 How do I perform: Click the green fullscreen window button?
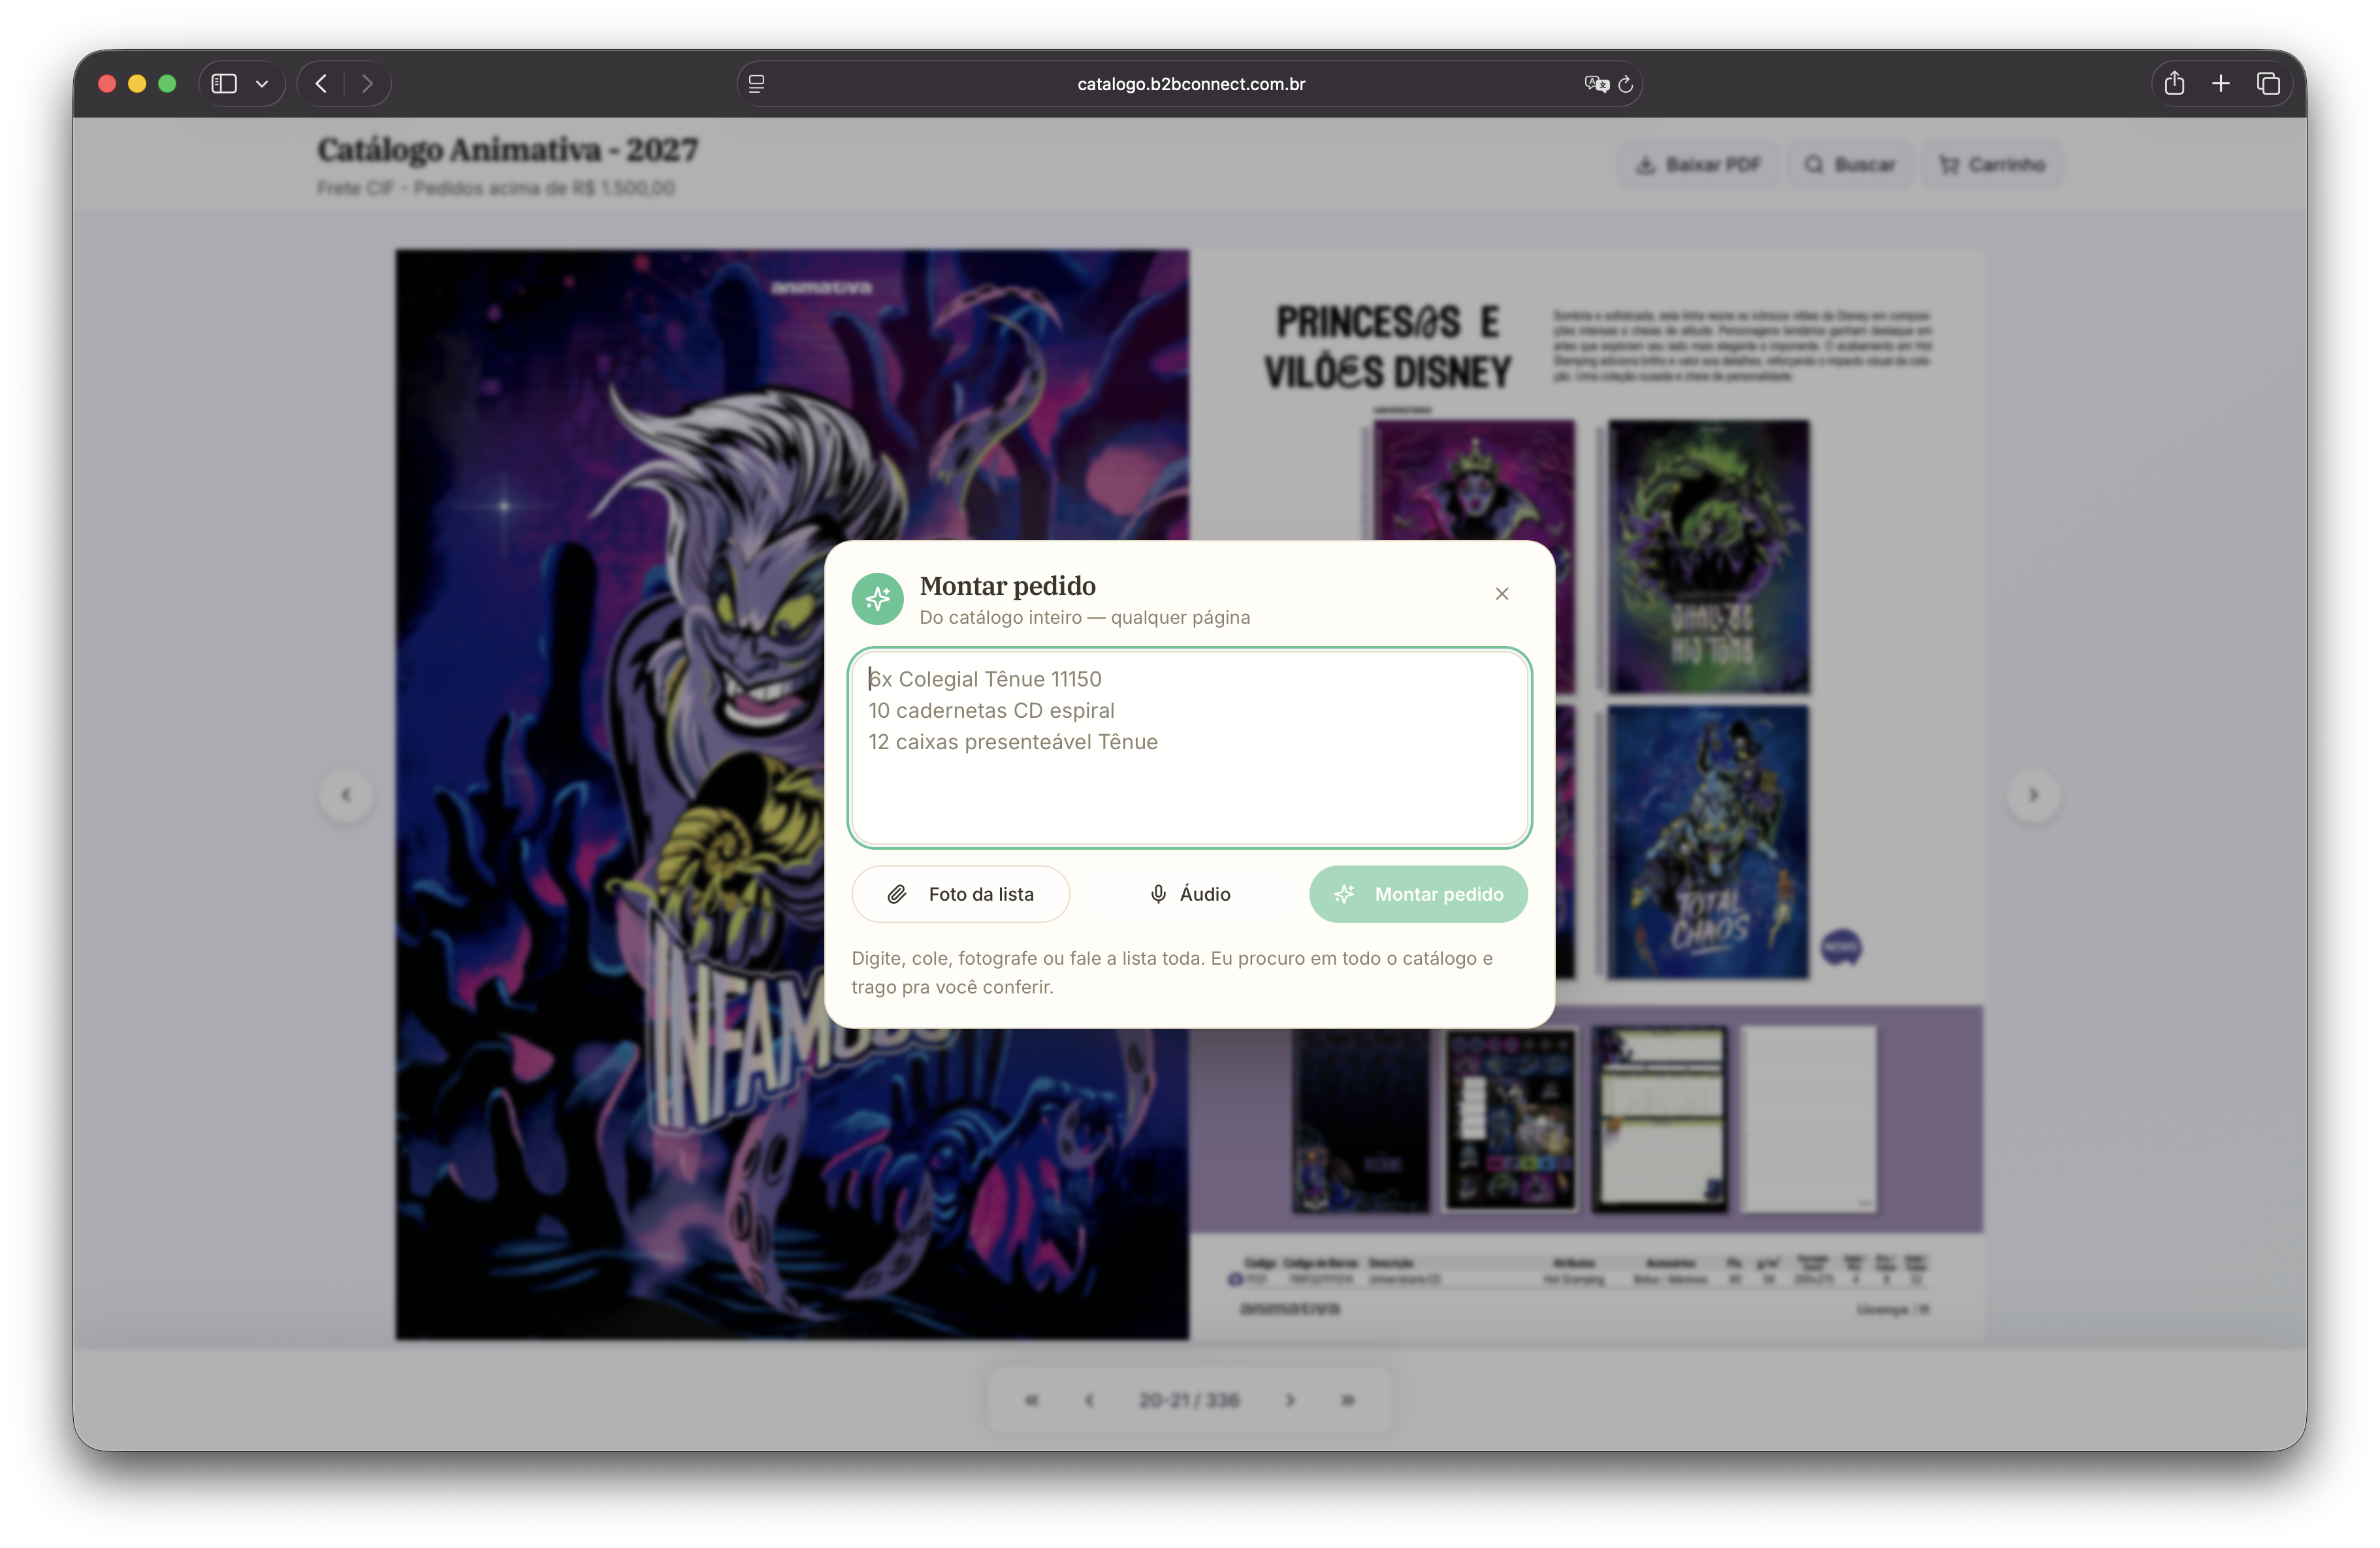click(167, 84)
